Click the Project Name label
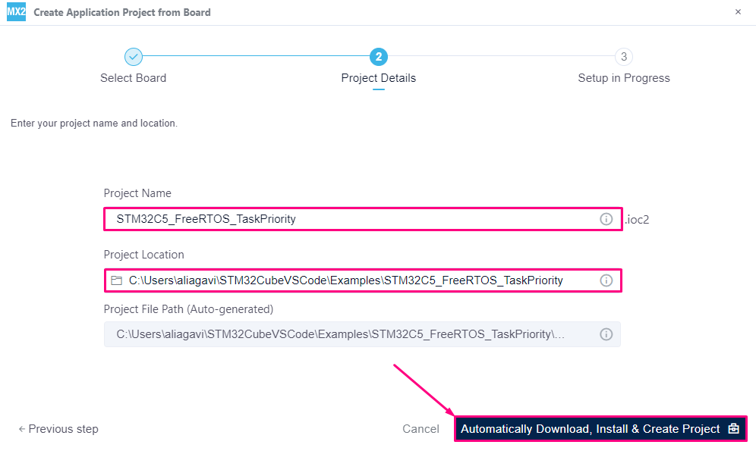The height and width of the screenshot is (451, 756). (x=137, y=193)
